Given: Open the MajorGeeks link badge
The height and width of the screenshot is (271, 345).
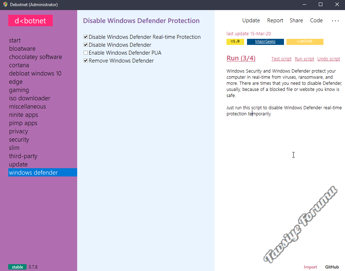Looking at the screenshot, I should [265, 42].
